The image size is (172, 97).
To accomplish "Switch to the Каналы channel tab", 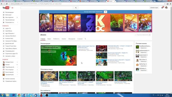I will click(x=64, y=39).
